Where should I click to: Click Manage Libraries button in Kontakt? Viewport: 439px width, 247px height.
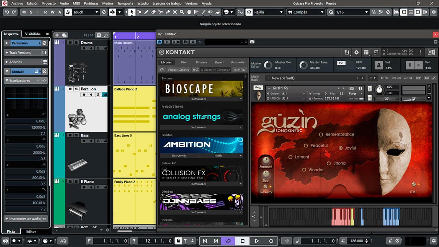179,70
